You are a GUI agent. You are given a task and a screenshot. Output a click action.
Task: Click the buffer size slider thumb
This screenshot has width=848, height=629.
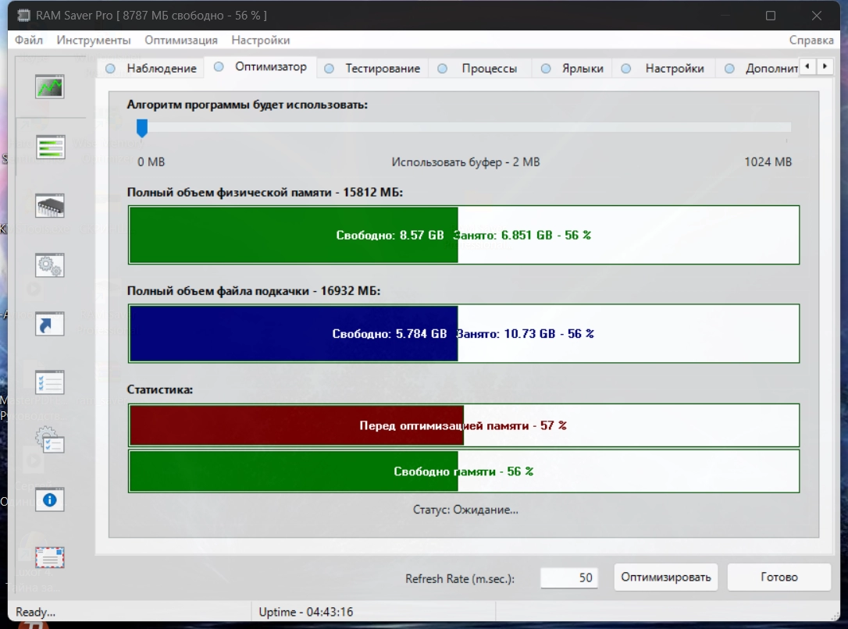141,128
